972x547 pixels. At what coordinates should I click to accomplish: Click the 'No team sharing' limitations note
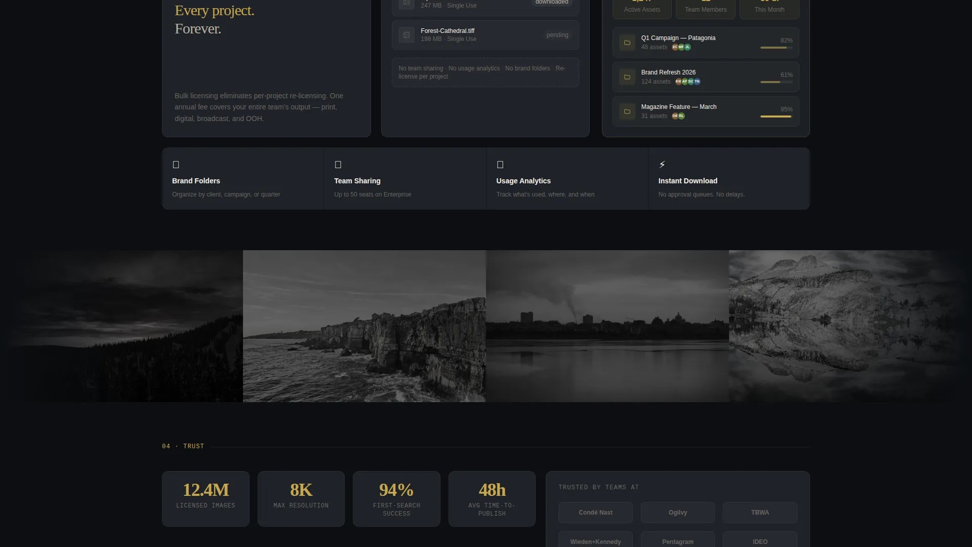click(485, 72)
